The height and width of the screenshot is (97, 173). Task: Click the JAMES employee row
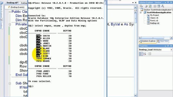point(54,71)
